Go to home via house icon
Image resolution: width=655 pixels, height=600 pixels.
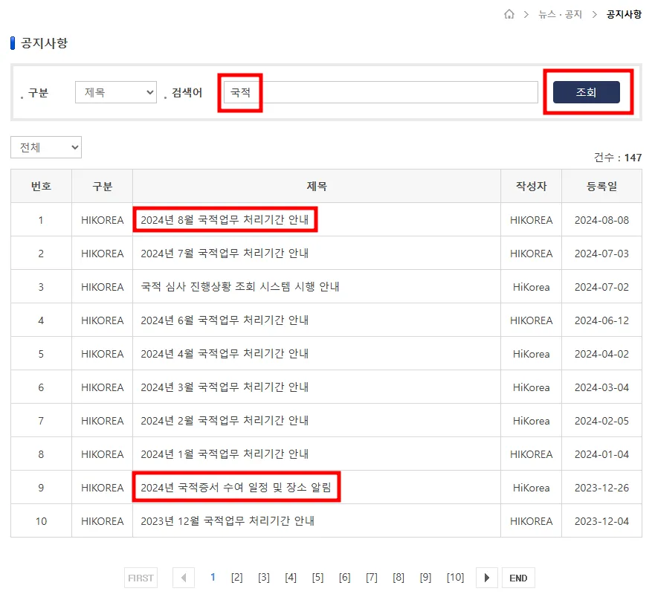click(509, 14)
